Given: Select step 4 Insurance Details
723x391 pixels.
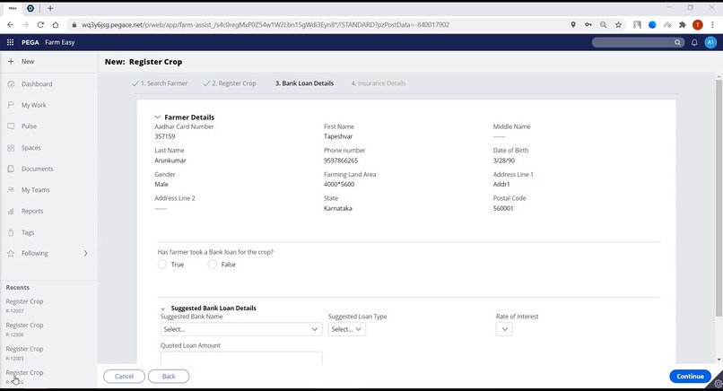Looking at the screenshot, I should click(x=379, y=83).
